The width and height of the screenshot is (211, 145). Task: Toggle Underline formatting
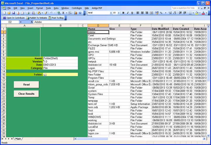[x=132, y=13]
